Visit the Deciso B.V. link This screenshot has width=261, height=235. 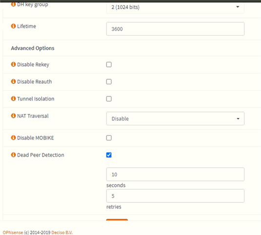click(62, 233)
